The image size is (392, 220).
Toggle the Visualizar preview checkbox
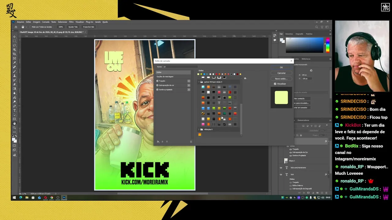point(275,84)
